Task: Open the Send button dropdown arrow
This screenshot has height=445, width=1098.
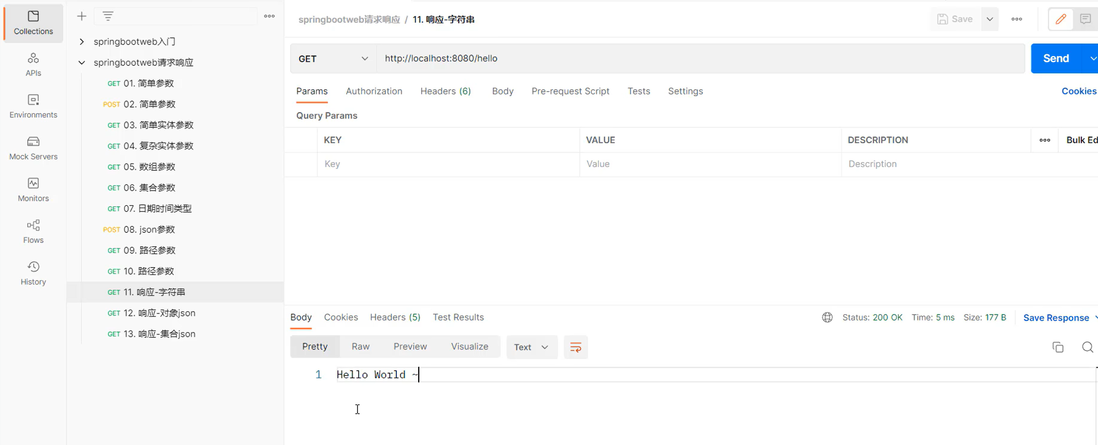Action: coord(1093,58)
